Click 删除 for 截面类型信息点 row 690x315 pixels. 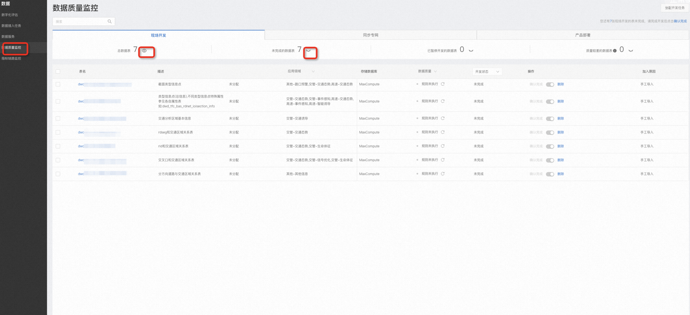[560, 84]
